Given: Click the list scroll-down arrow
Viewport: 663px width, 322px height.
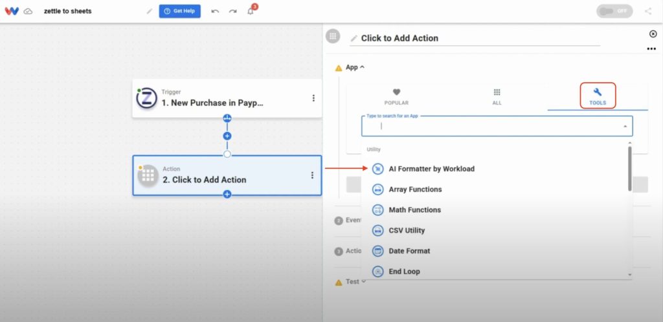Looking at the screenshot, I should (x=629, y=275).
